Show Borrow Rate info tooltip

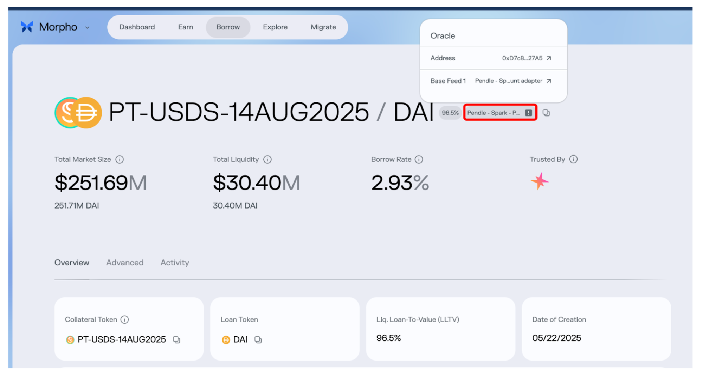click(x=419, y=159)
